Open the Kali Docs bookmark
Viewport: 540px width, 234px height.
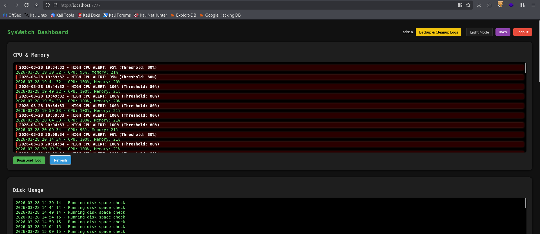coord(89,15)
